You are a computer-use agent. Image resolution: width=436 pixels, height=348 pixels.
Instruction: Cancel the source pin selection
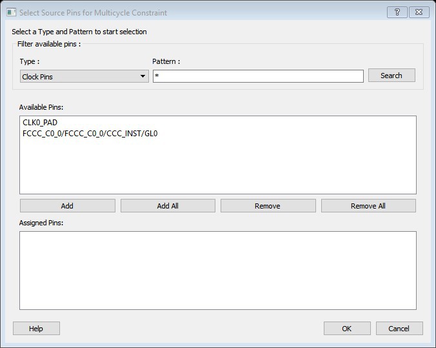click(x=399, y=329)
